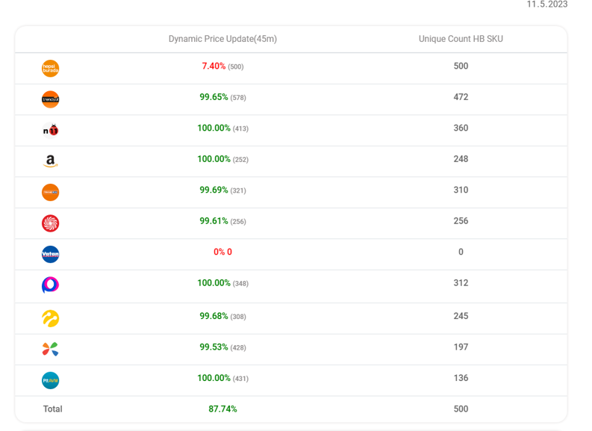Select the PttAVM teal logo icon
The width and height of the screenshot is (592, 431).
click(50, 380)
